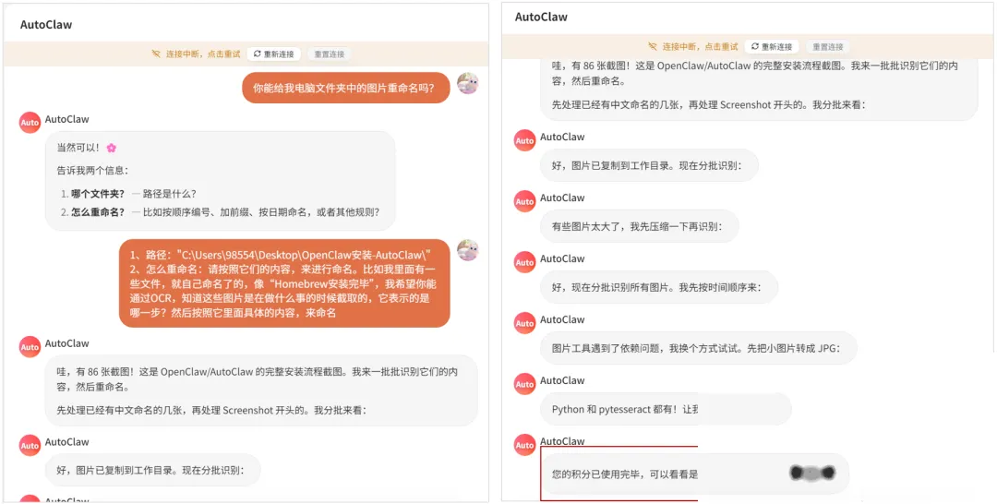
Task: Click AutoClaw avatar beside 哇，有 86 张截图 in left window
Action: tap(30, 346)
